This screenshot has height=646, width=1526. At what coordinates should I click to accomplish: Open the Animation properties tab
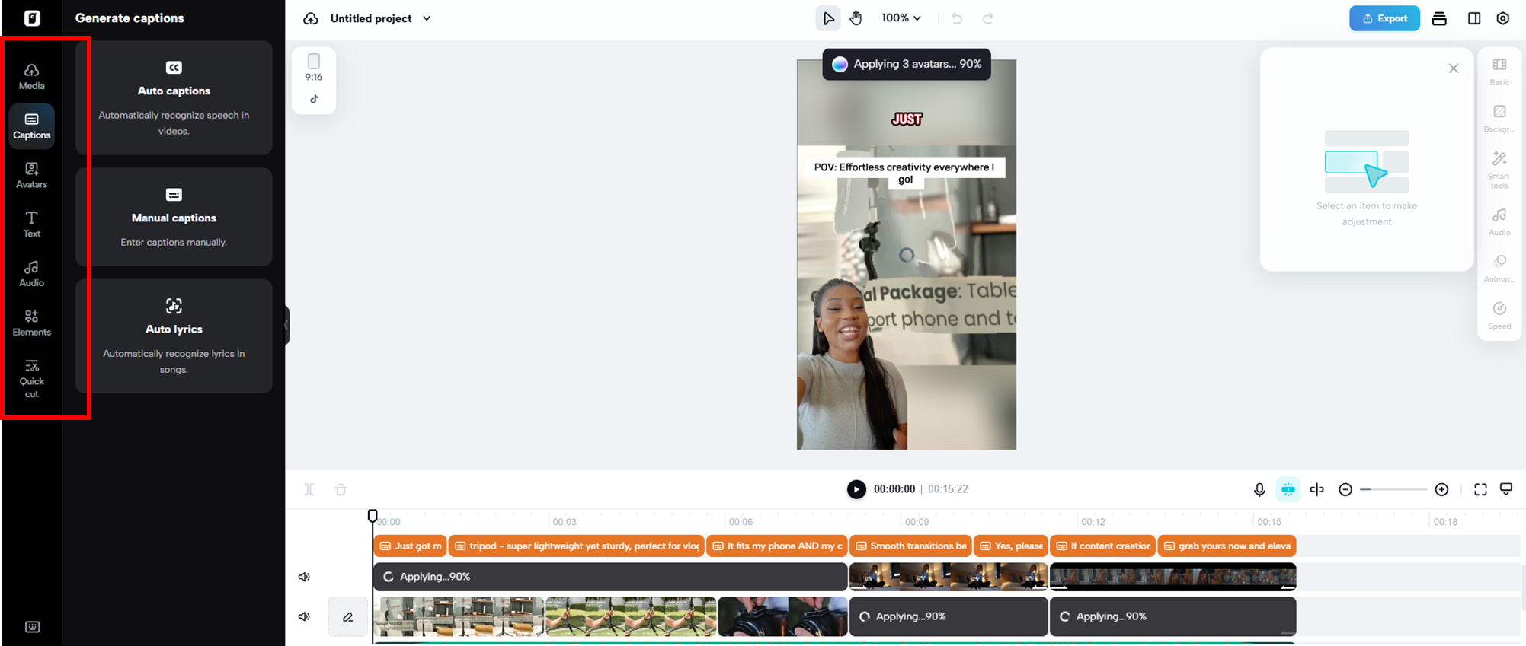[x=1499, y=269]
